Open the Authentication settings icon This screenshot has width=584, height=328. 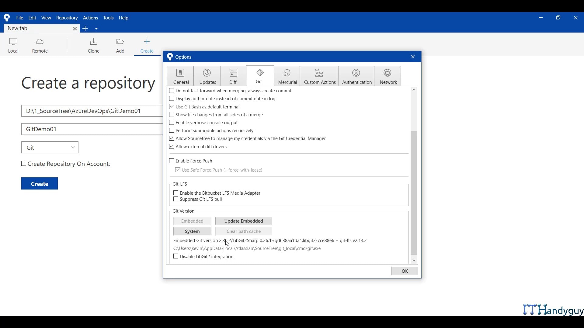coord(356,76)
